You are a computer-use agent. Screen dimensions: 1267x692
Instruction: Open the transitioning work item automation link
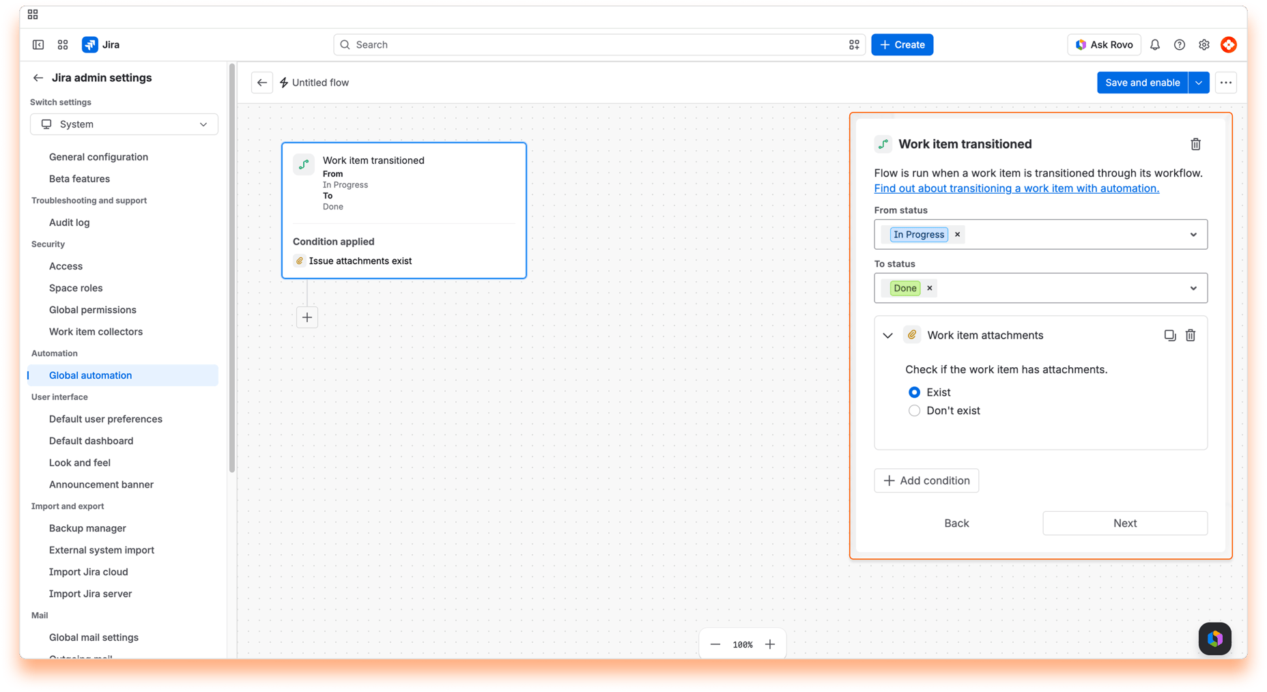1016,188
